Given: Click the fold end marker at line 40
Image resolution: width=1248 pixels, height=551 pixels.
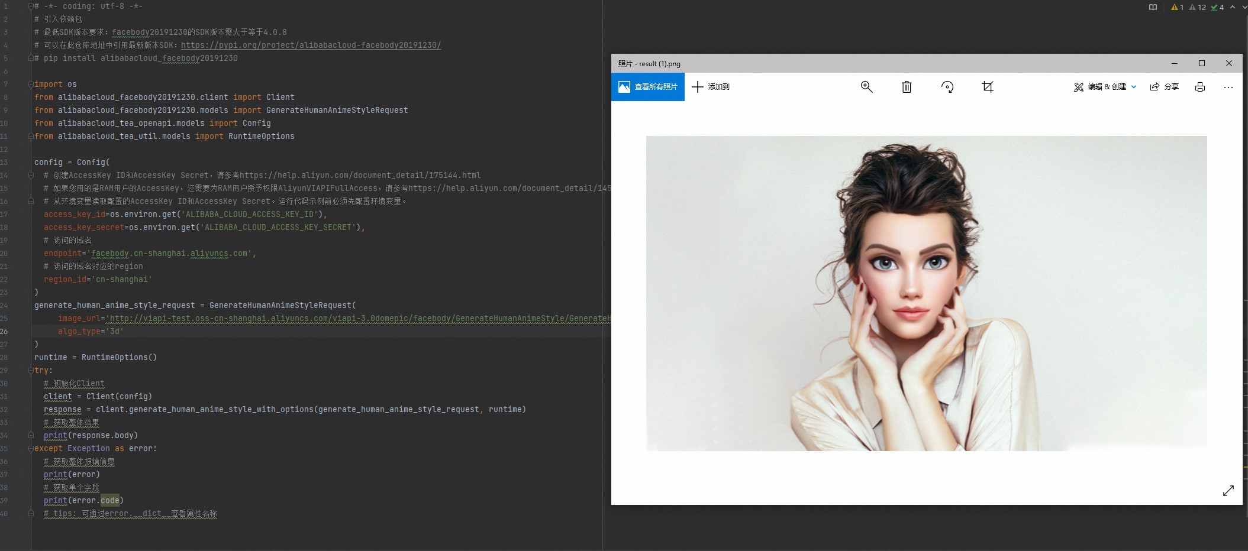Looking at the screenshot, I should coord(31,513).
